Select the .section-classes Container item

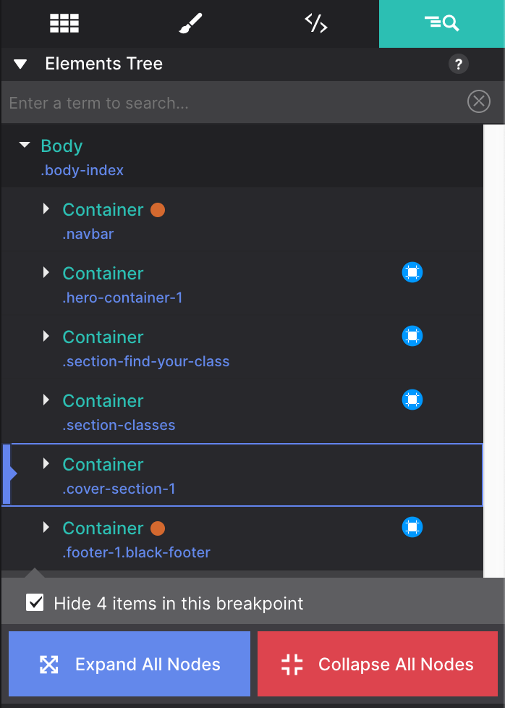point(242,412)
